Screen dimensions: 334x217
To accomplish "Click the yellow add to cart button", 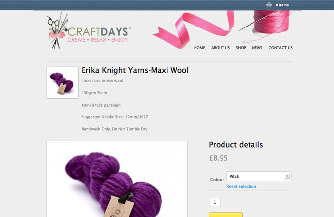I will tap(225, 215).
